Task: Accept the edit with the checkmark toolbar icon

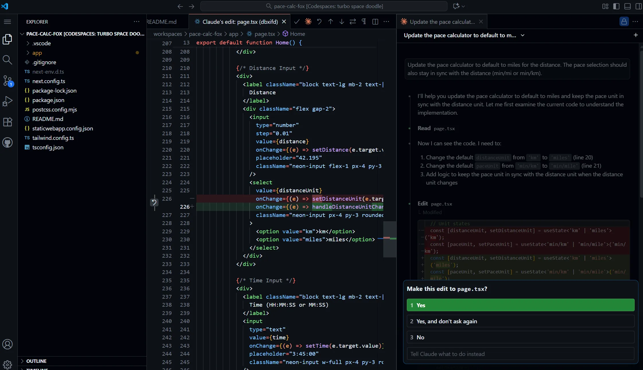Action: click(297, 21)
